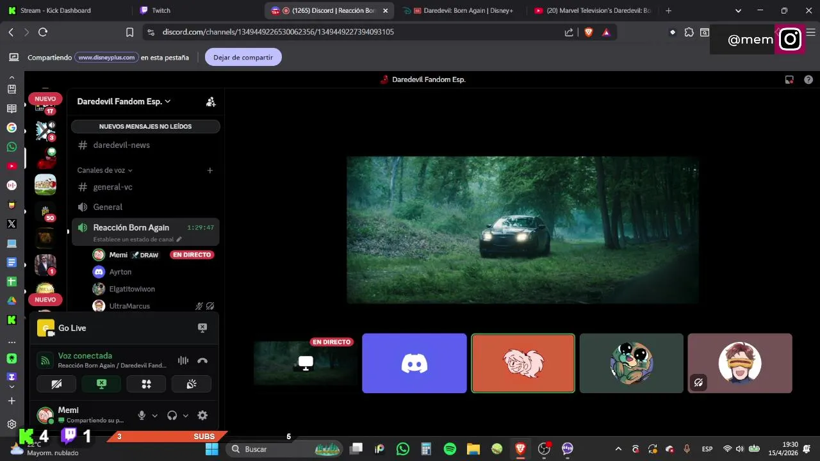Viewport: 820px width, 461px height.
Task: Mute the microphone in user panel
Action: click(x=142, y=416)
